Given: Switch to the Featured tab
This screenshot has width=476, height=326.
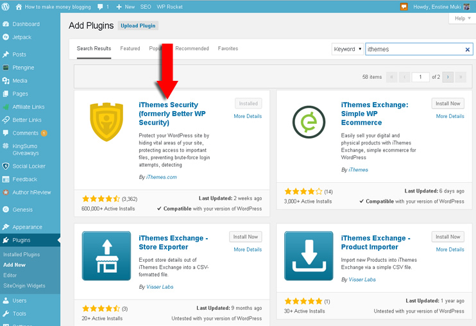Looking at the screenshot, I should tap(130, 49).
